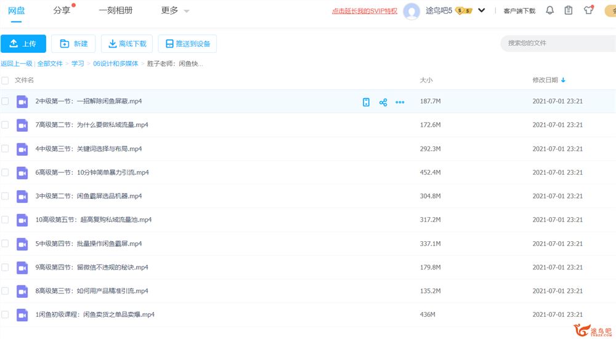Image resolution: width=616 pixels, height=339 pixels.
Task: Open video icon for 2中级第一节 file
Action: tap(22, 102)
